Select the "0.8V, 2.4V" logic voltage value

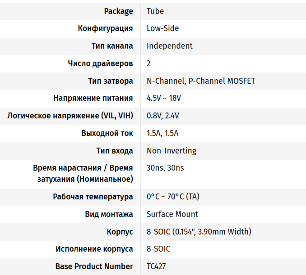tap(163, 116)
